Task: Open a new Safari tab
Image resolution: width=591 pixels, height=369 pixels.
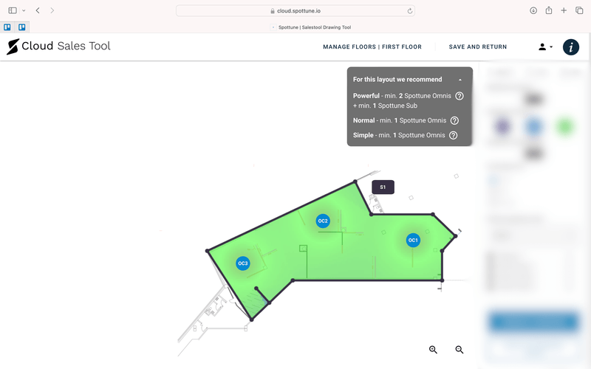Action: pyautogui.click(x=564, y=10)
